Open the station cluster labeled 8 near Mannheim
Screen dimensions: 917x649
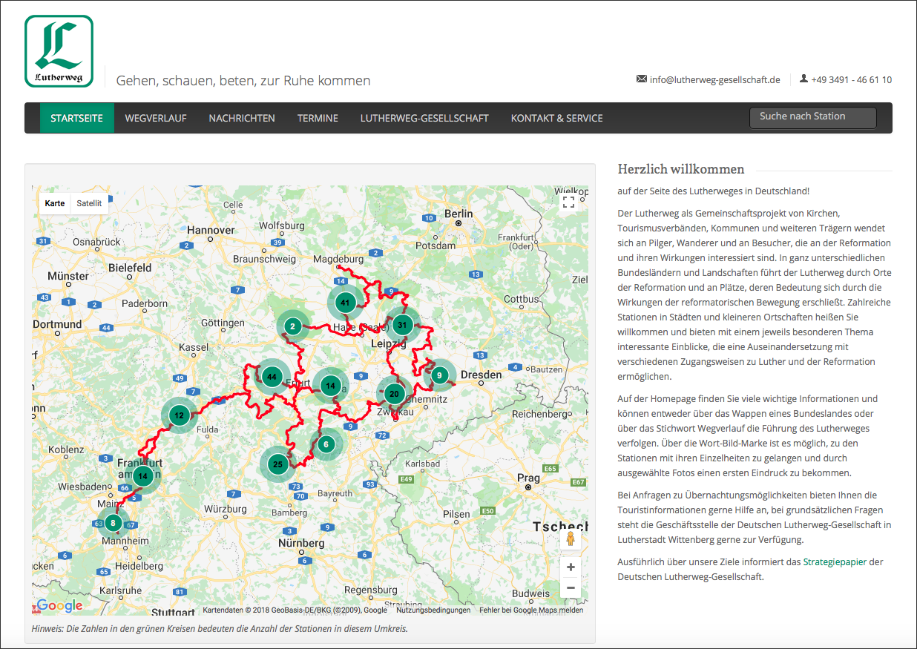coord(113,523)
